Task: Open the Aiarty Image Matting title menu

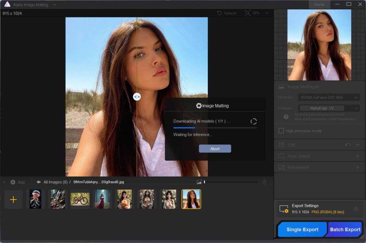Action: click(x=54, y=5)
